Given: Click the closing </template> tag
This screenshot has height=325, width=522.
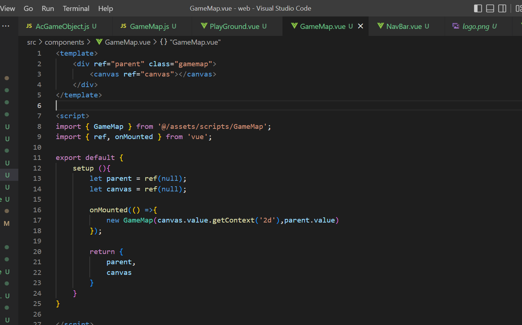Looking at the screenshot, I should (x=79, y=95).
